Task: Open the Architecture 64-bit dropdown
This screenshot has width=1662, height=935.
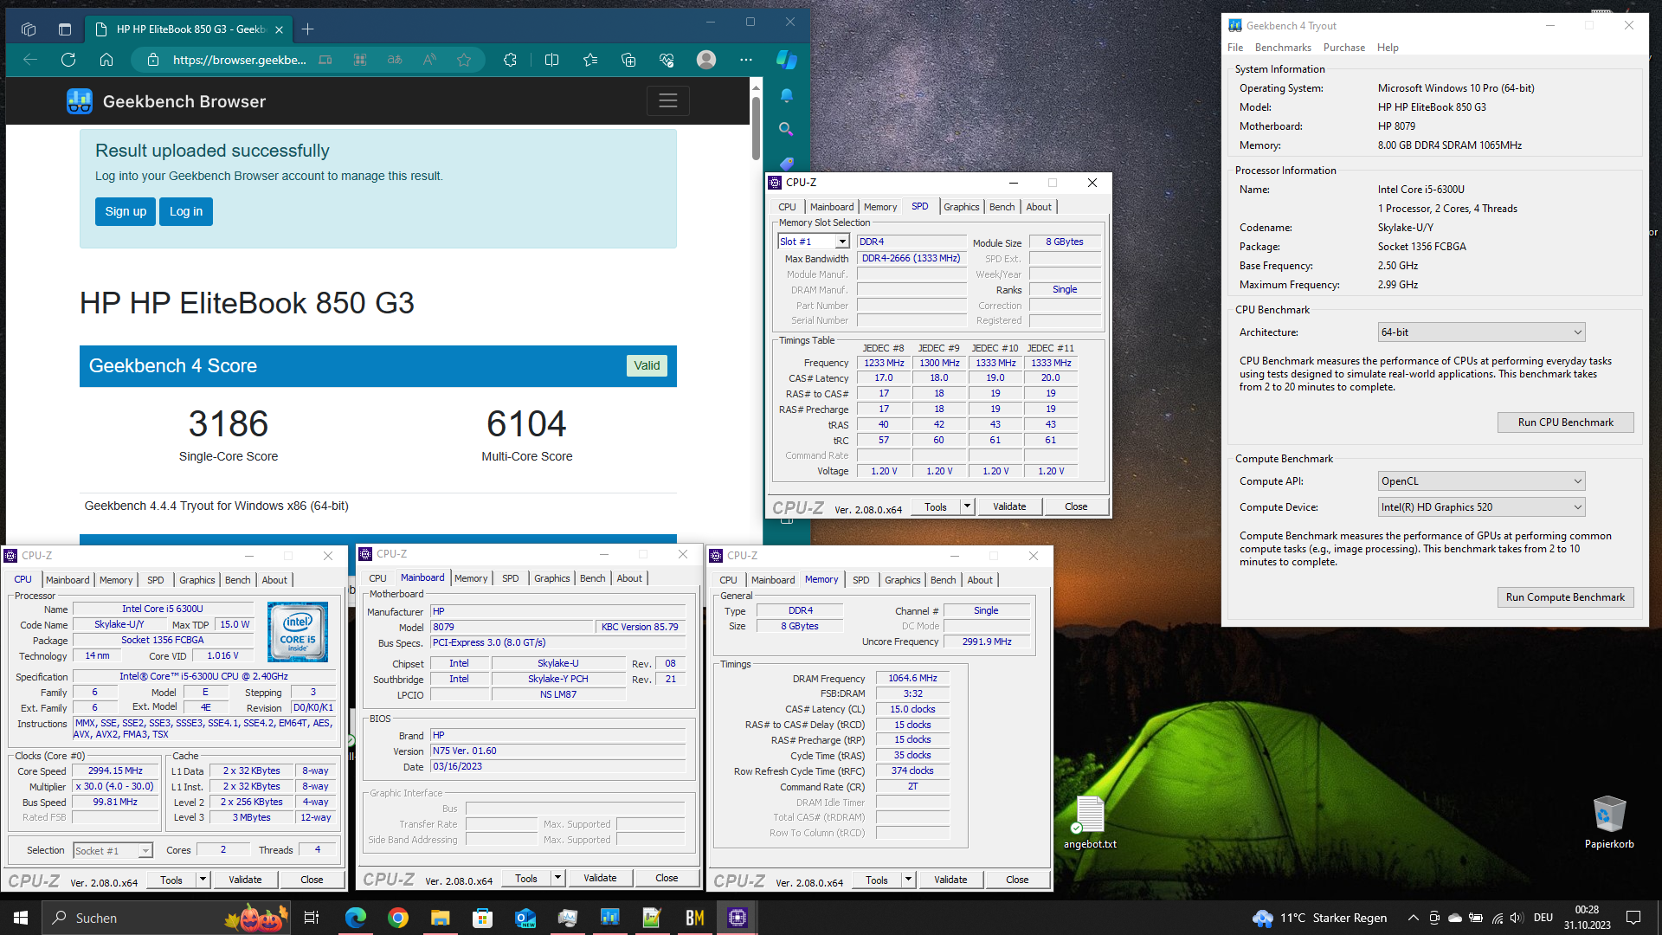Action: [1482, 332]
